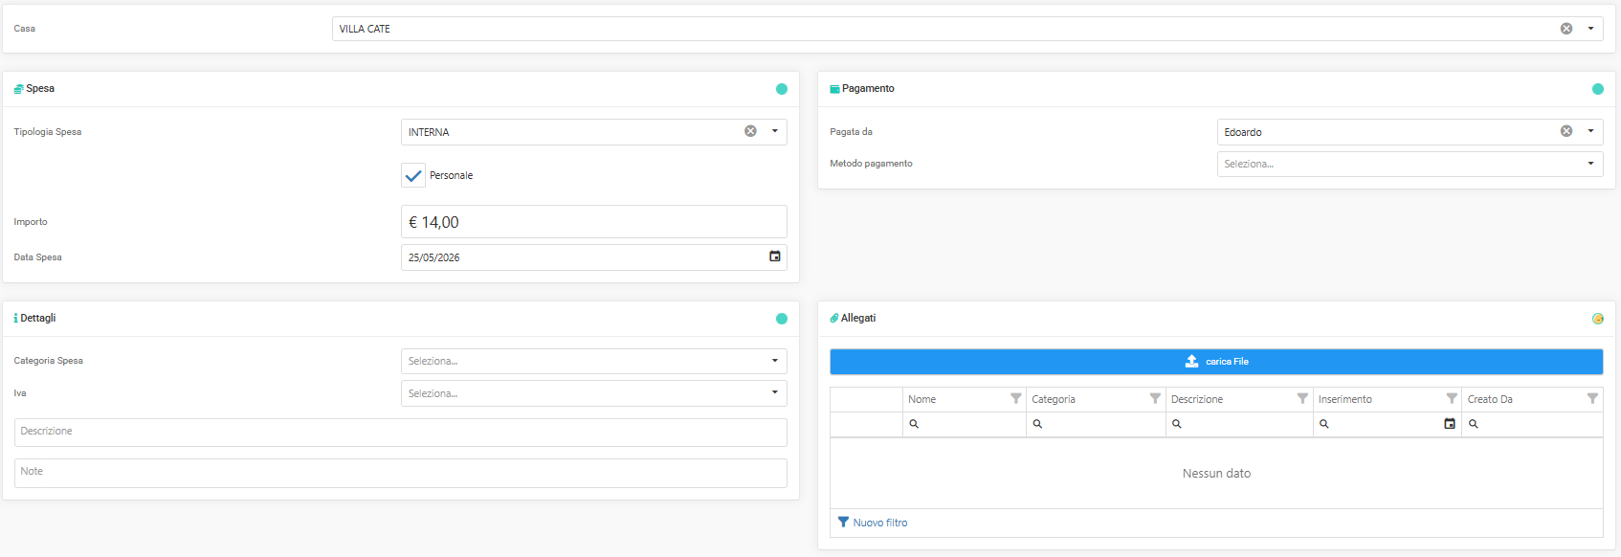The height and width of the screenshot is (557, 1621).
Task: Expand the Categoria Spesa dropdown
Action: 775,361
